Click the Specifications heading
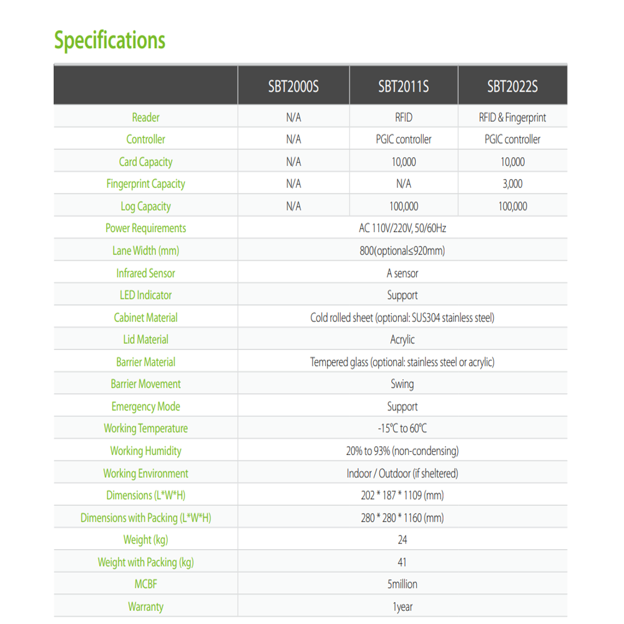The image size is (624, 624). [109, 41]
